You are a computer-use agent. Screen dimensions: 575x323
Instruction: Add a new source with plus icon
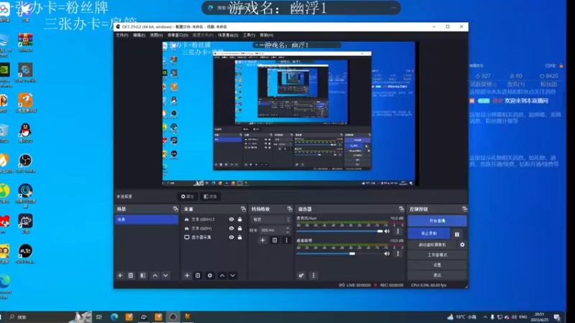pos(187,276)
